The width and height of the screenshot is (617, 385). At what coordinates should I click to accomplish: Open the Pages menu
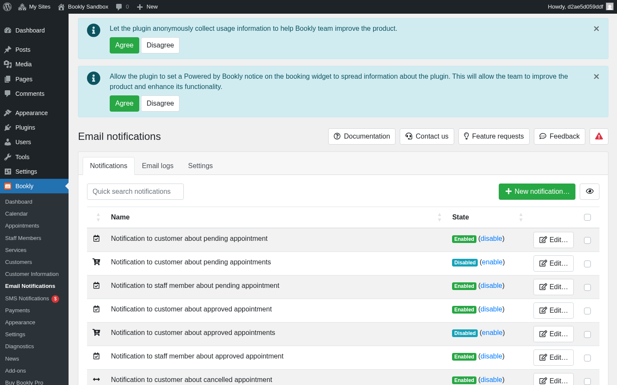coord(34,79)
